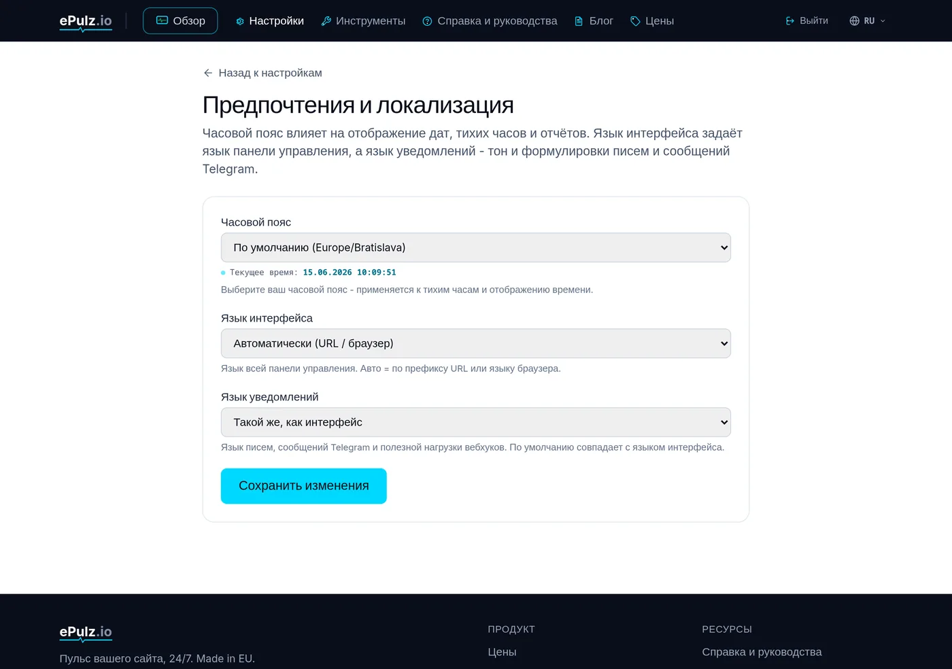Open Справка и руководства link in footer
This screenshot has width=952, height=669.
click(762, 652)
